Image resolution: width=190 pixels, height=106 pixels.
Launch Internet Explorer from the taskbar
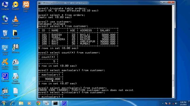[x=12, y=103]
